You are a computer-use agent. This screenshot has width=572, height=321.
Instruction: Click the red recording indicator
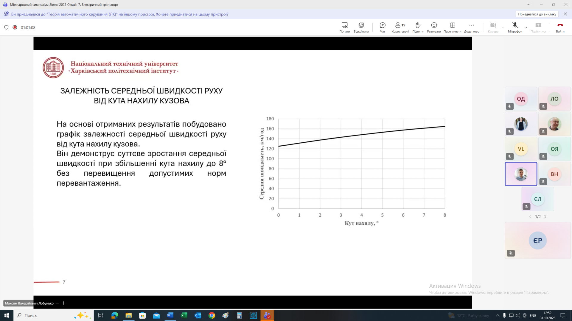15,27
